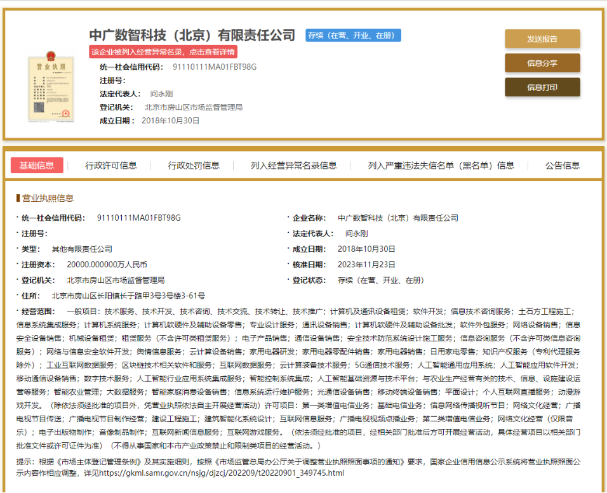607x493 pixels.
Task: Click company type 其他有限责任公司
Action: tap(82, 249)
